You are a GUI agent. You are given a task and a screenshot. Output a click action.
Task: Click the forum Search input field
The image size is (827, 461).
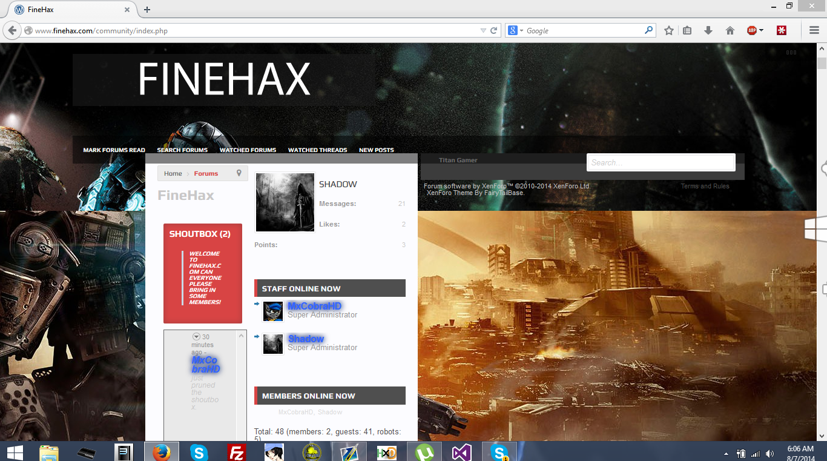(x=661, y=162)
